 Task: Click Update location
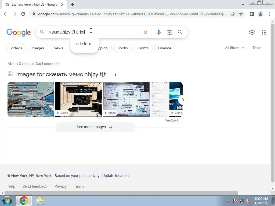115,176
